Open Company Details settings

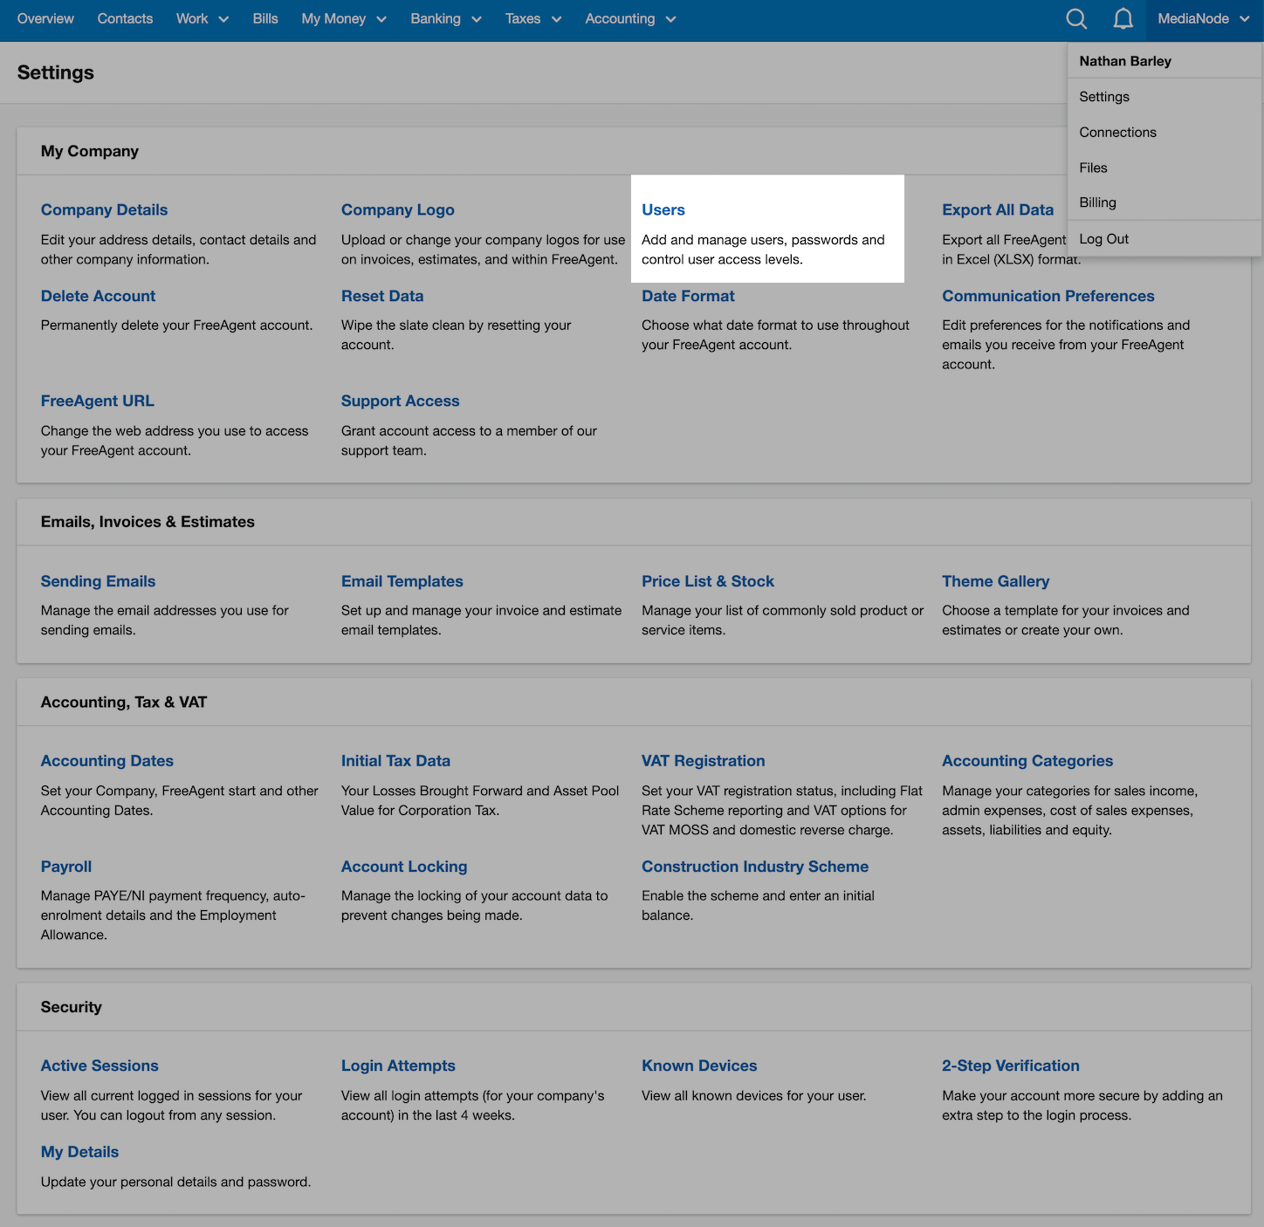[104, 209]
